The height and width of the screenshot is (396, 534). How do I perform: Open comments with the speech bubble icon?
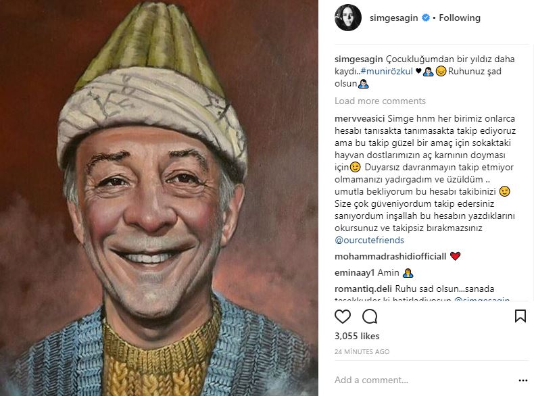click(x=370, y=316)
